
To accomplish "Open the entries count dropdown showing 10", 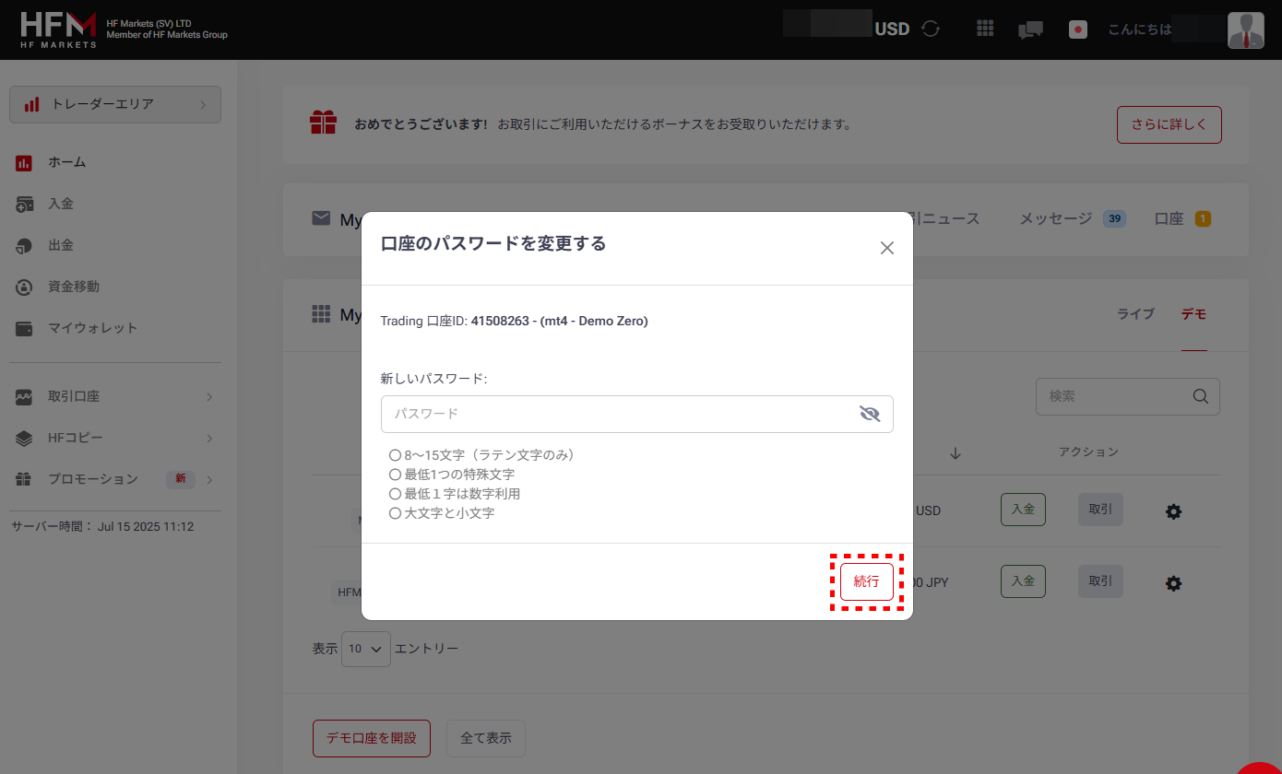I will (x=366, y=649).
